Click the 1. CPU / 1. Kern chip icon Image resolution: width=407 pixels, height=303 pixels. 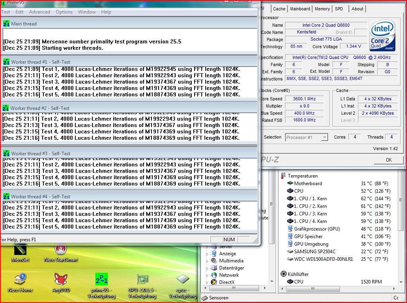[290, 199]
